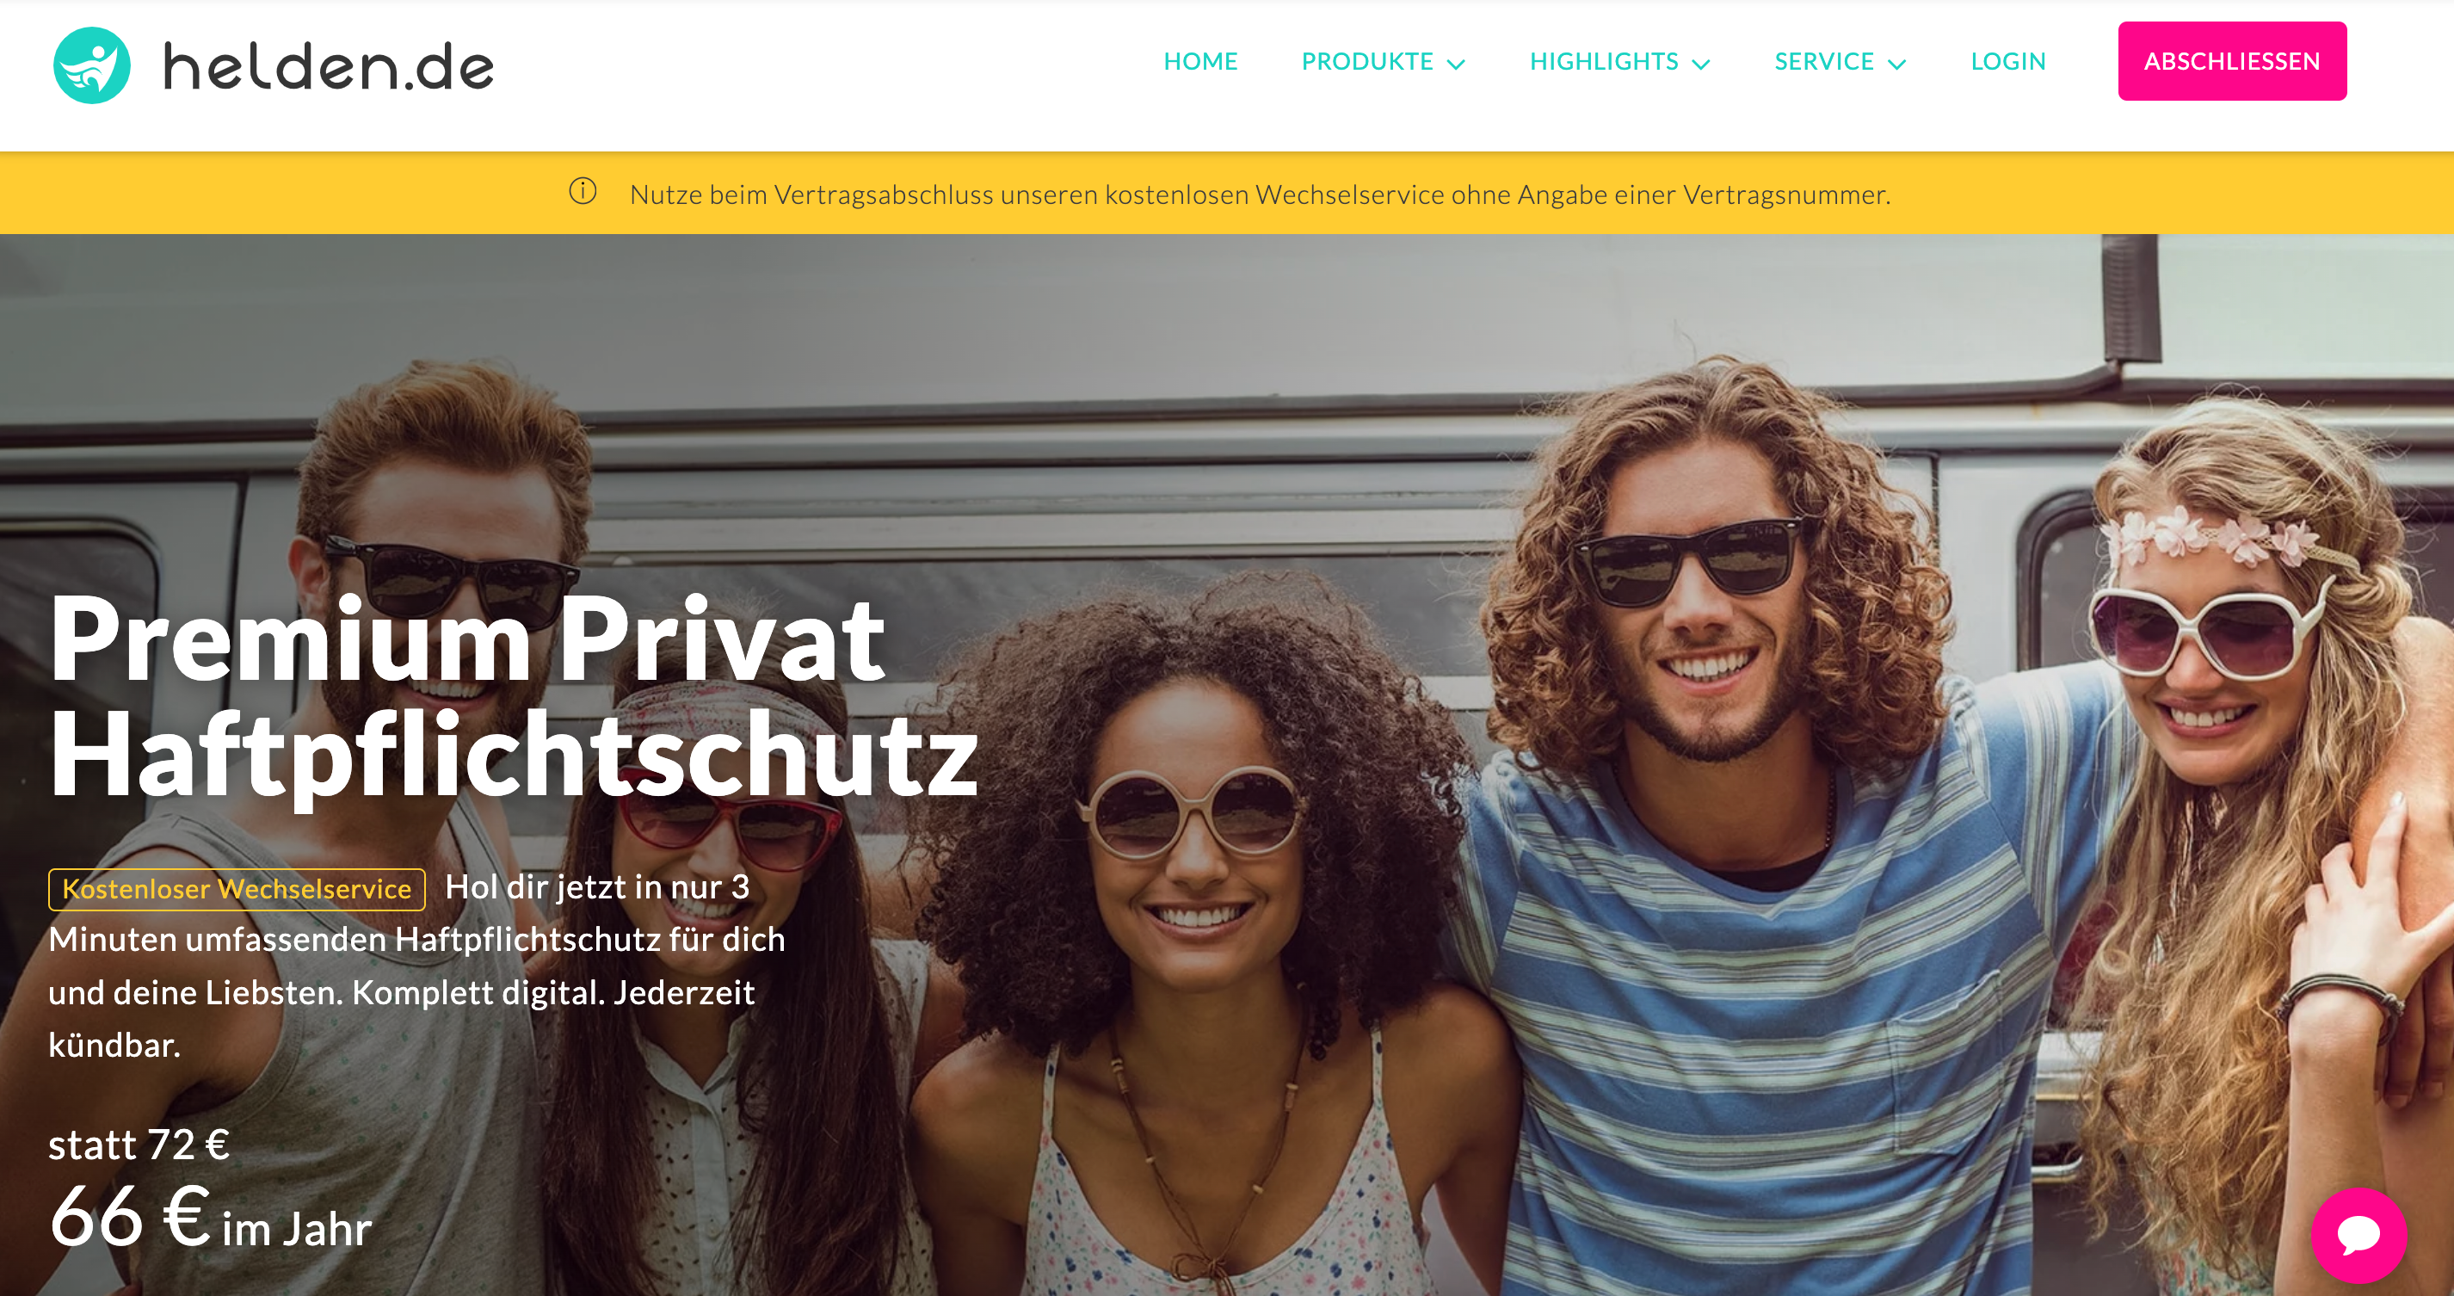This screenshot has width=2454, height=1296.
Task: Go to the HOME menu item
Action: click(1200, 61)
